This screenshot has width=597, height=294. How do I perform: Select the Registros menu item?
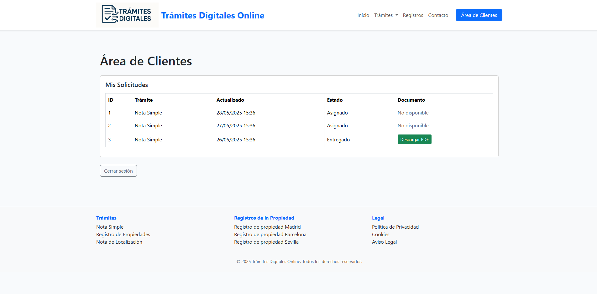coord(413,15)
